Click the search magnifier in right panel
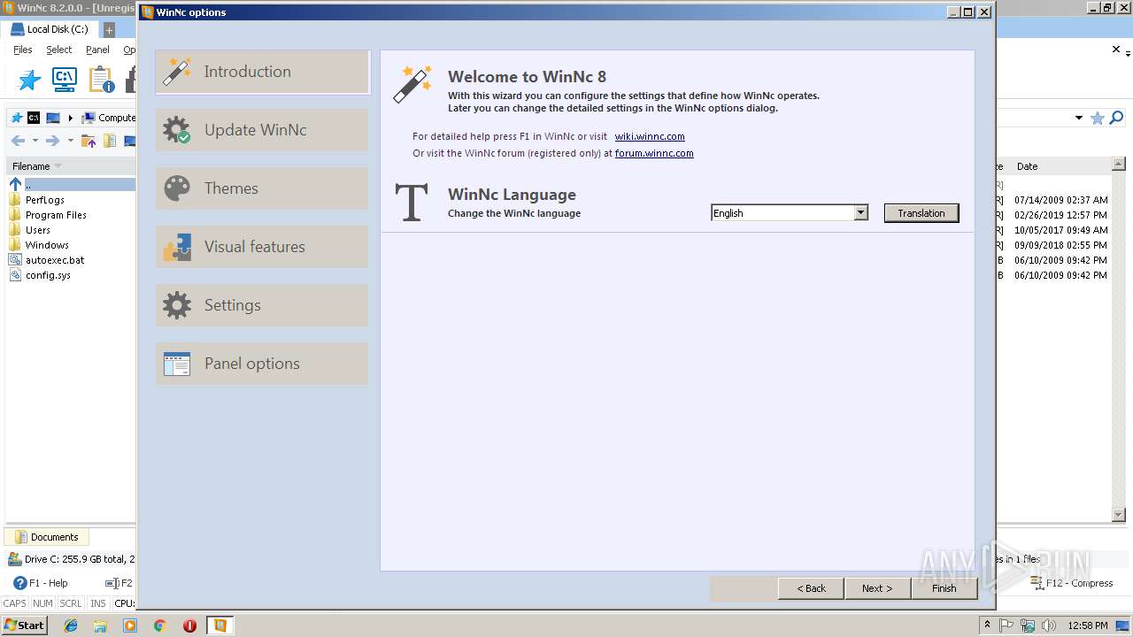1133x637 pixels. coord(1116,118)
